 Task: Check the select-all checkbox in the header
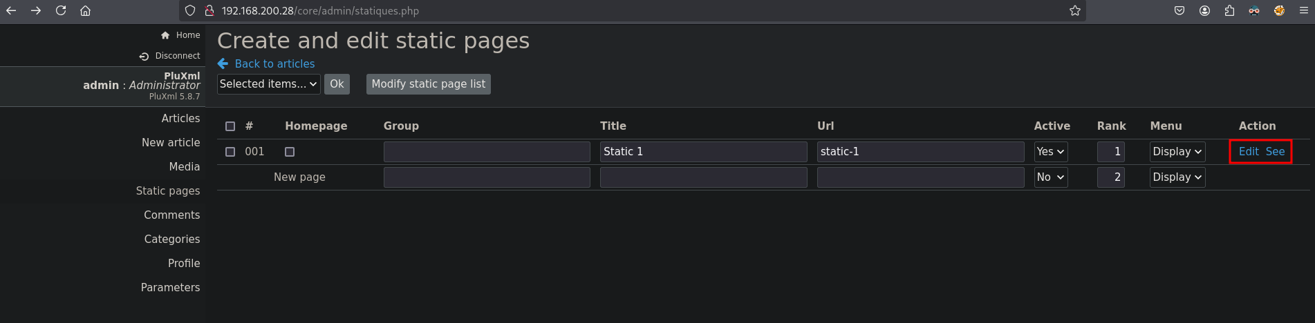(230, 126)
